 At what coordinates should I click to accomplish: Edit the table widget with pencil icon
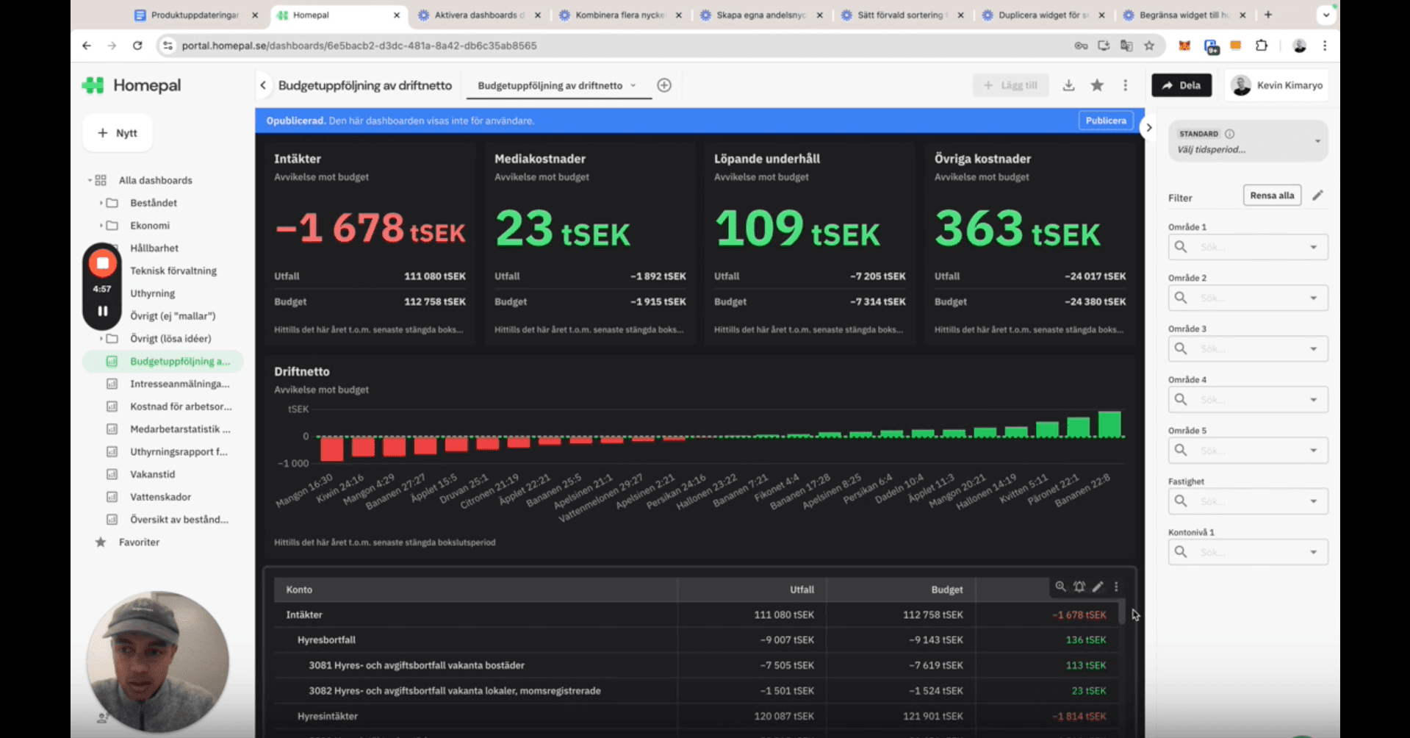[1098, 587]
